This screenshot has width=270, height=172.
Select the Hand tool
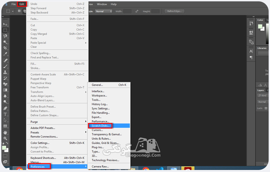[x=5, y=132]
